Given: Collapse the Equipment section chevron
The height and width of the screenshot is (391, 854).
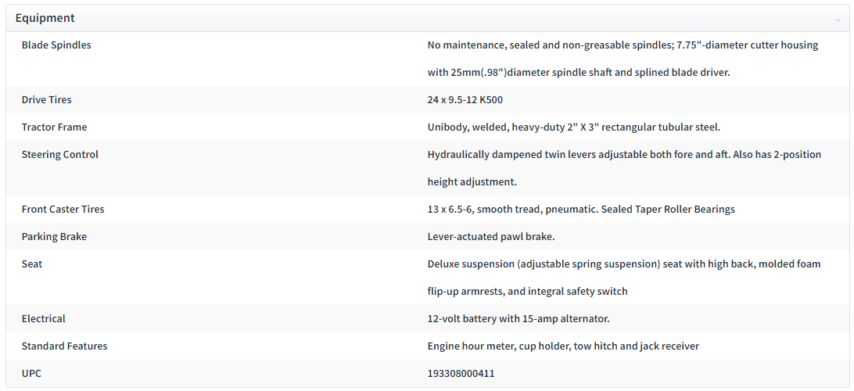Looking at the screenshot, I should [837, 20].
